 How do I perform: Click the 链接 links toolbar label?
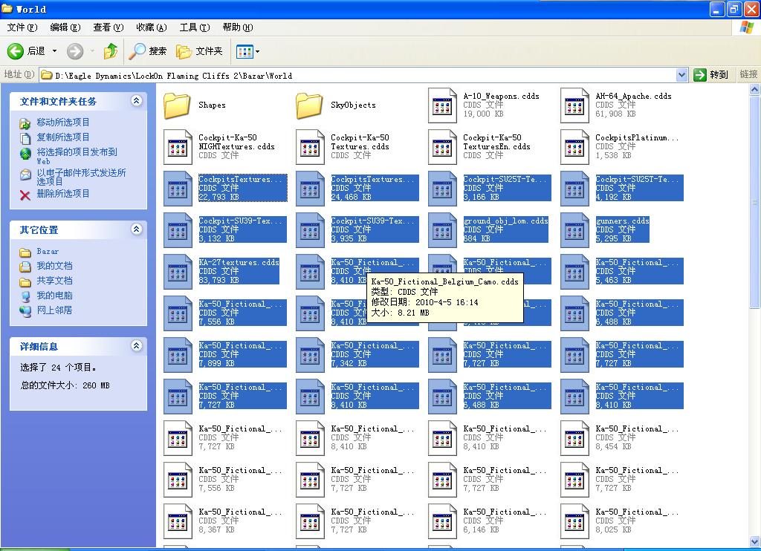[x=748, y=74]
